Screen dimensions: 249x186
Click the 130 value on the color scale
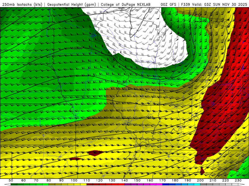(x=112, y=180)
